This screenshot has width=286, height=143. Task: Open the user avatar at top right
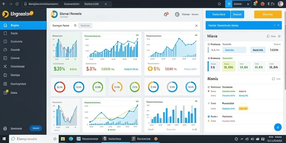[x=280, y=4]
